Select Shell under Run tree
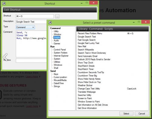This screenshot has width=152, height=119. (x=56, y=68)
